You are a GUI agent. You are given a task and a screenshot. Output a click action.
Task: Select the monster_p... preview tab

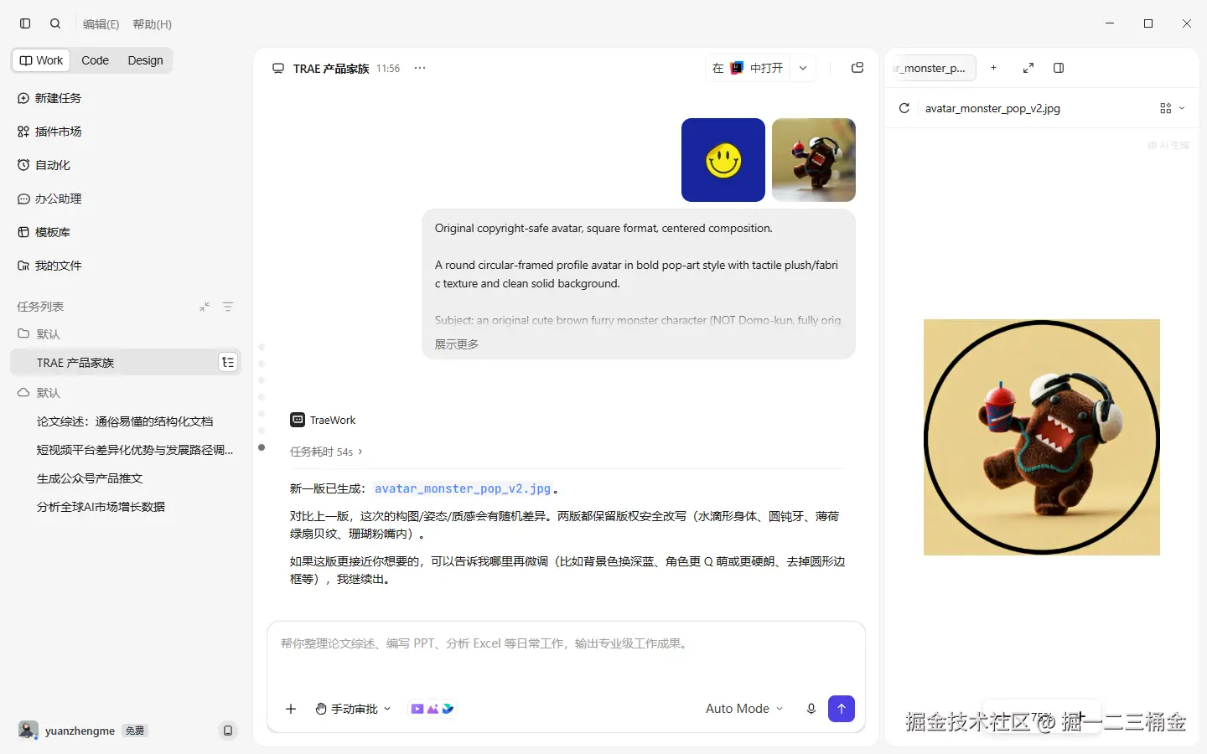pos(933,68)
